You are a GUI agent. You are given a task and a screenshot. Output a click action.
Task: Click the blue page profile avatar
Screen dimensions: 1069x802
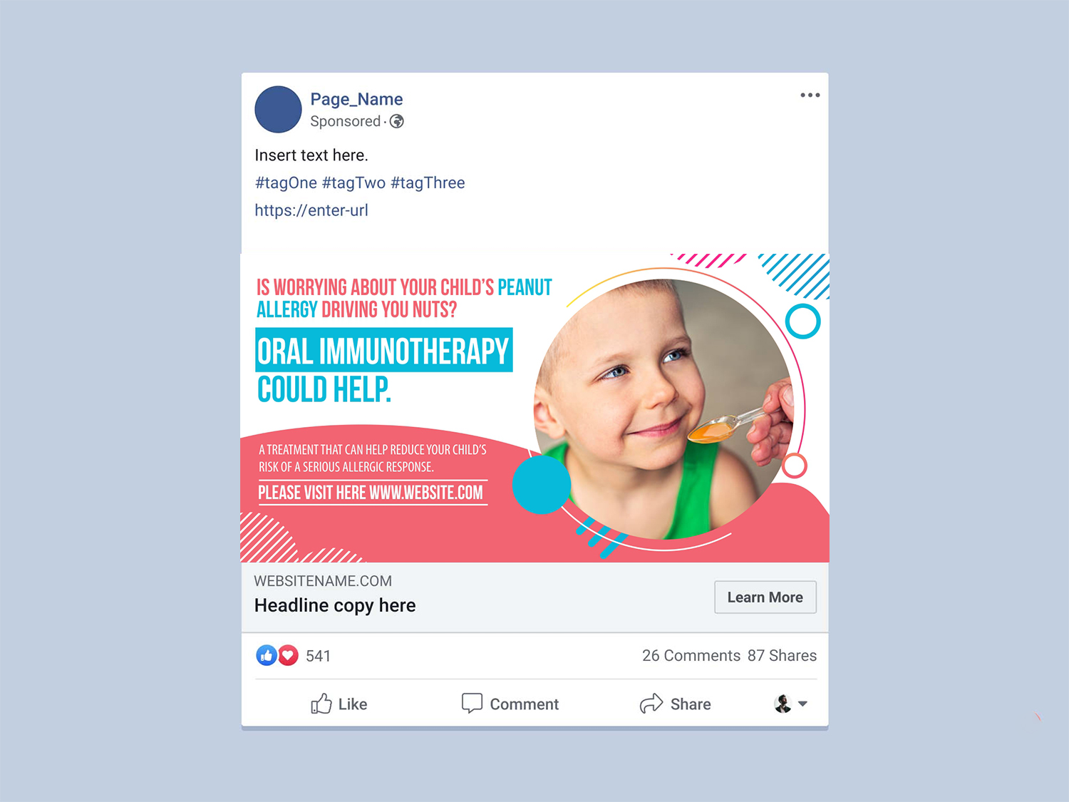(278, 109)
